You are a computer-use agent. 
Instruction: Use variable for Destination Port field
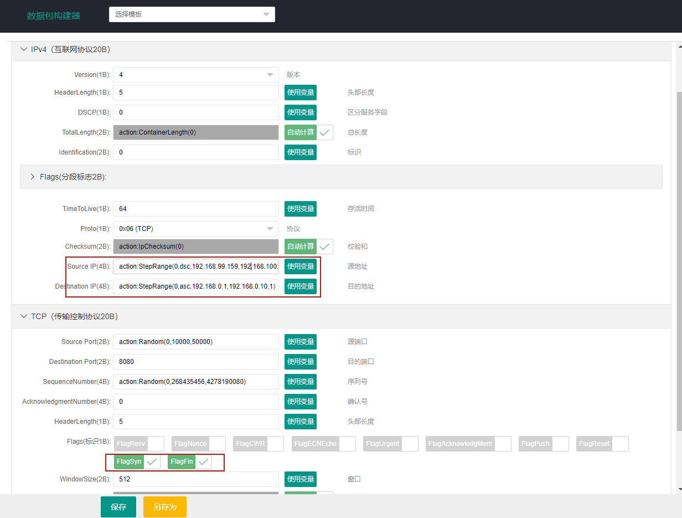pyautogui.click(x=301, y=362)
